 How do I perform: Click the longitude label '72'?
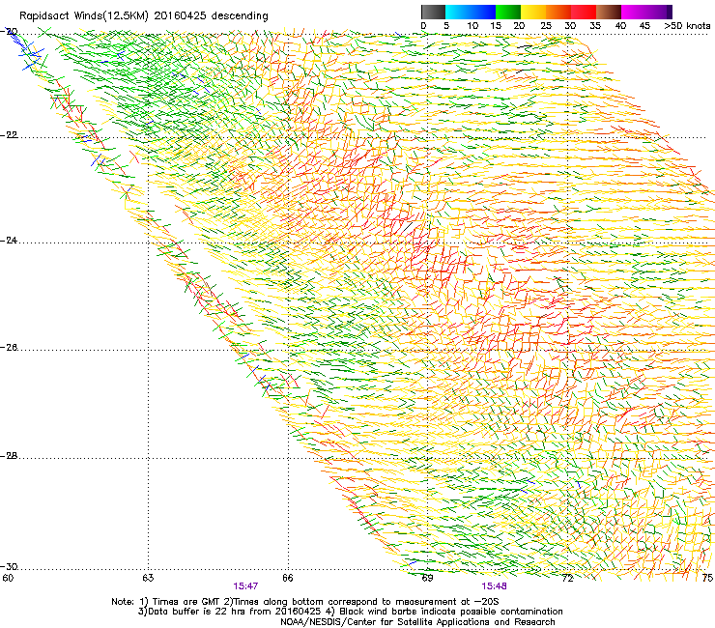coord(568,578)
